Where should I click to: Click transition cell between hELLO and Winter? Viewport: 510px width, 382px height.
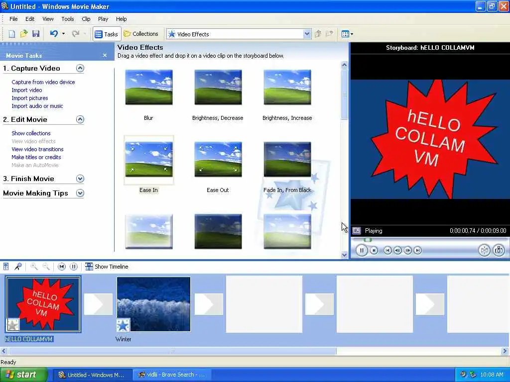coord(98,304)
